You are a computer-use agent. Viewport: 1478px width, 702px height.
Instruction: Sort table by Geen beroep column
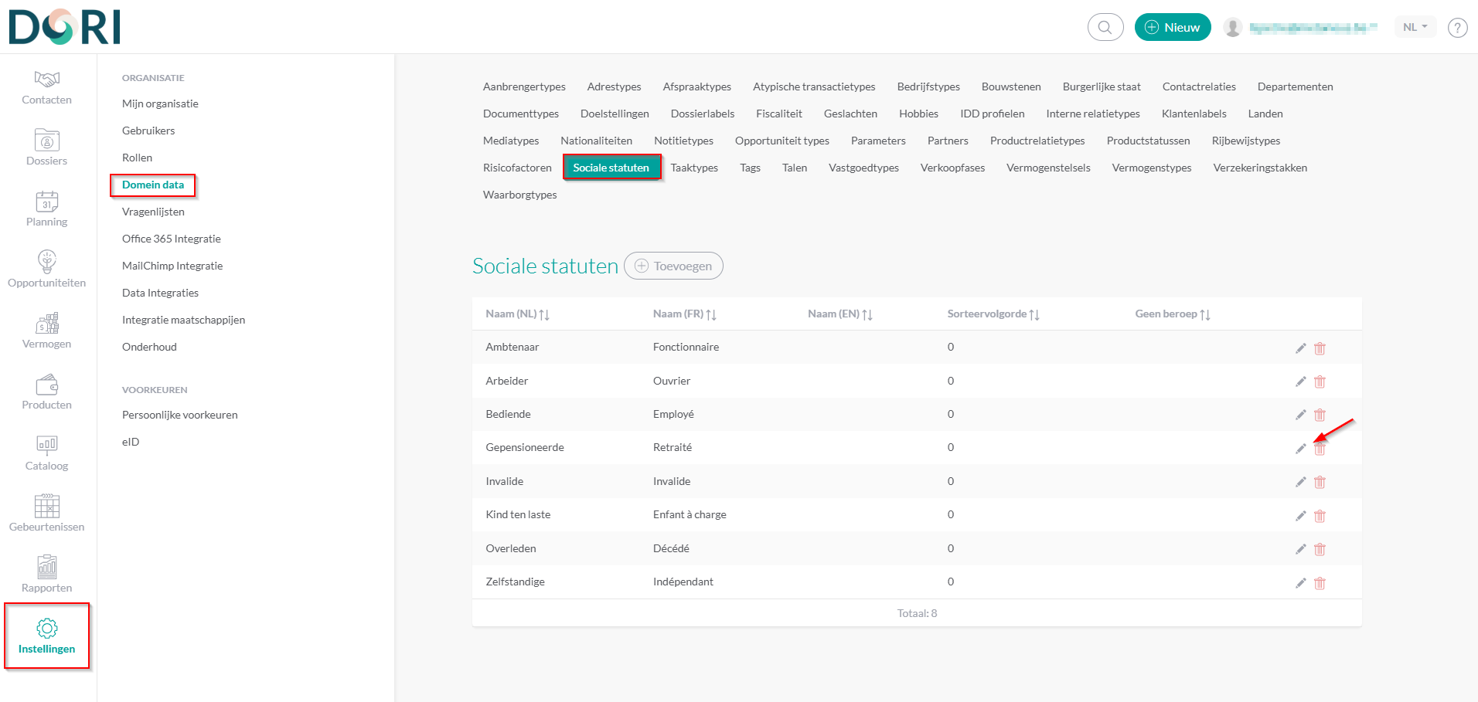(x=1172, y=314)
